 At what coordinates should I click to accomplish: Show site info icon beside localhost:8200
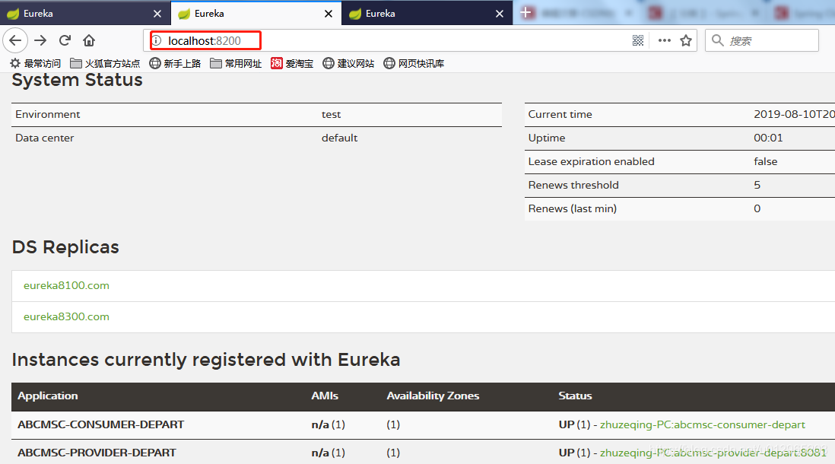point(157,40)
